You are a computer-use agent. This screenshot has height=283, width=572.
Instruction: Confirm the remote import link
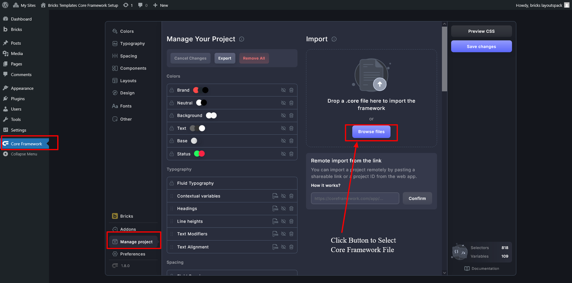point(417,198)
